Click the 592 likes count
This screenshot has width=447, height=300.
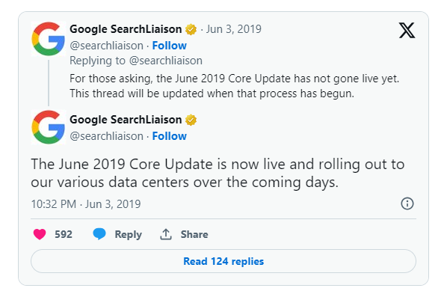point(64,234)
